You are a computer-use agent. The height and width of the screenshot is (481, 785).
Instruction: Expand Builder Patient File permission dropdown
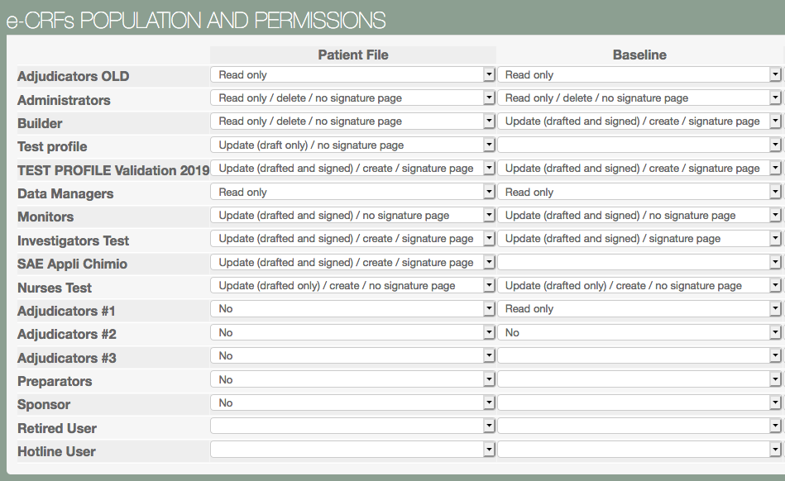(352, 121)
